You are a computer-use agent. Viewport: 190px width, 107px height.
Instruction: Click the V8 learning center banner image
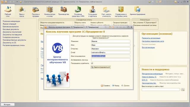pos(58,61)
